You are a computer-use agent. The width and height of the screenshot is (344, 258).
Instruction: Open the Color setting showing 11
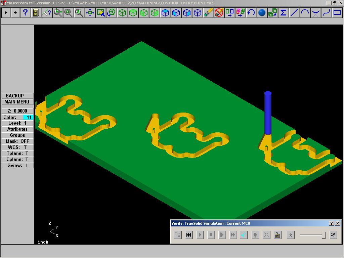coord(17,117)
